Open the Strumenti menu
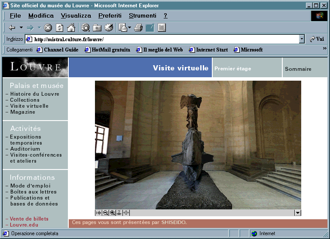Image resolution: width=330 pixels, height=239 pixels. point(143,15)
